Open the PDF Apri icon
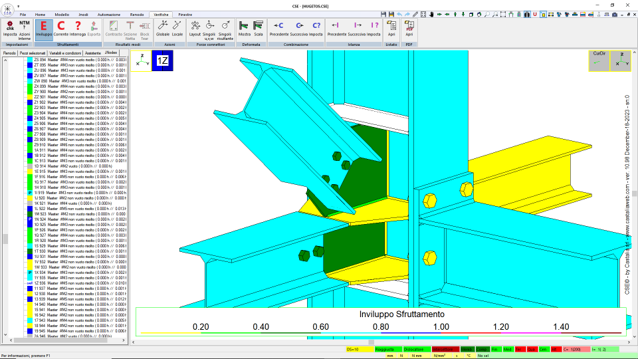The image size is (638, 359). pyautogui.click(x=409, y=29)
